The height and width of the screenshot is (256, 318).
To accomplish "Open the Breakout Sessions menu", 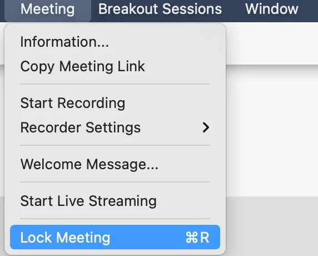I will [160, 9].
